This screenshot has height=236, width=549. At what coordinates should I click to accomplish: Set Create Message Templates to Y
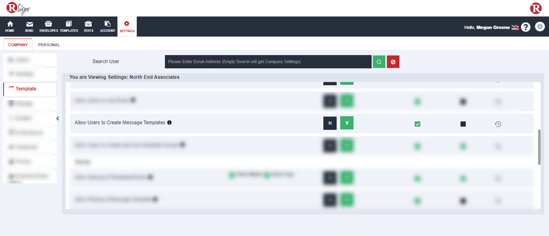pyautogui.click(x=347, y=123)
